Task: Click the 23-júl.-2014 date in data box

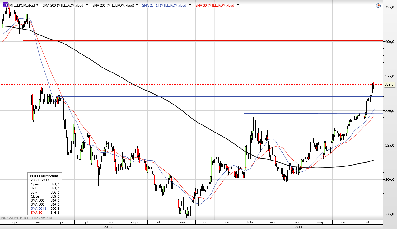Action: pyautogui.click(x=40, y=180)
